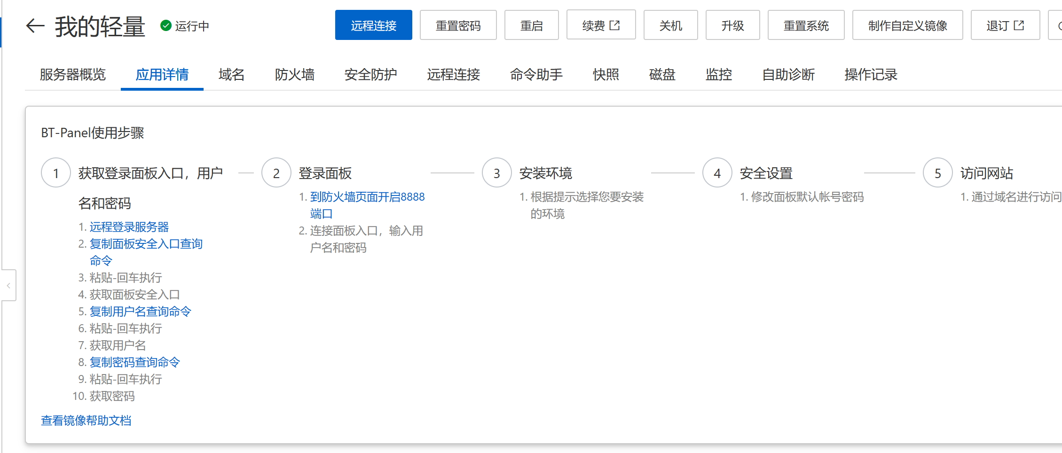Click step 3 circle for 安装环境
This screenshot has width=1062, height=453.
tap(496, 173)
